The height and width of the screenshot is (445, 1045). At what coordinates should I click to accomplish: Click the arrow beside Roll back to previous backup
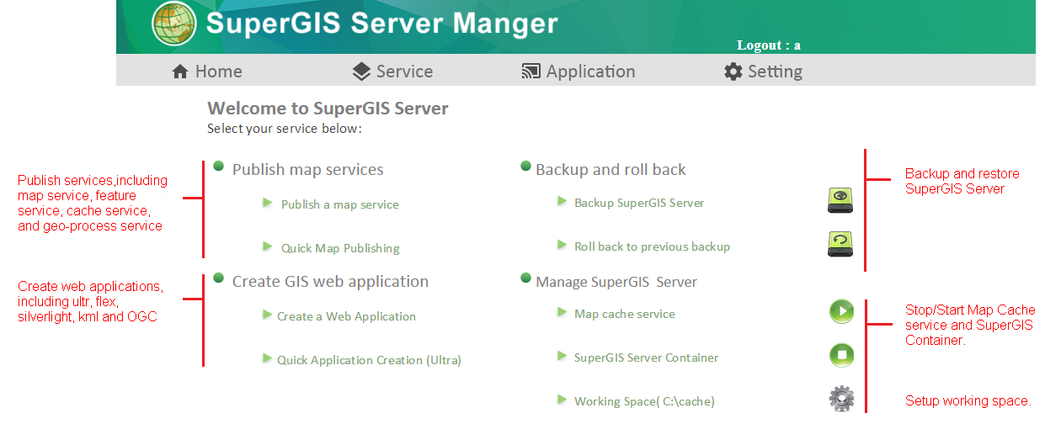(562, 245)
